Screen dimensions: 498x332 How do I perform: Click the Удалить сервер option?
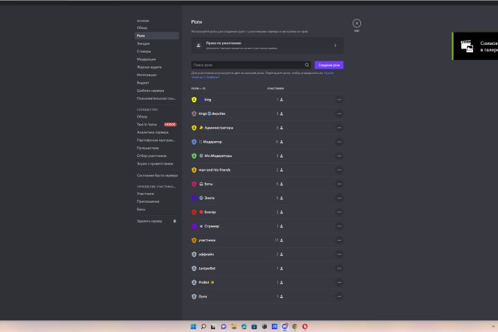coord(149,221)
